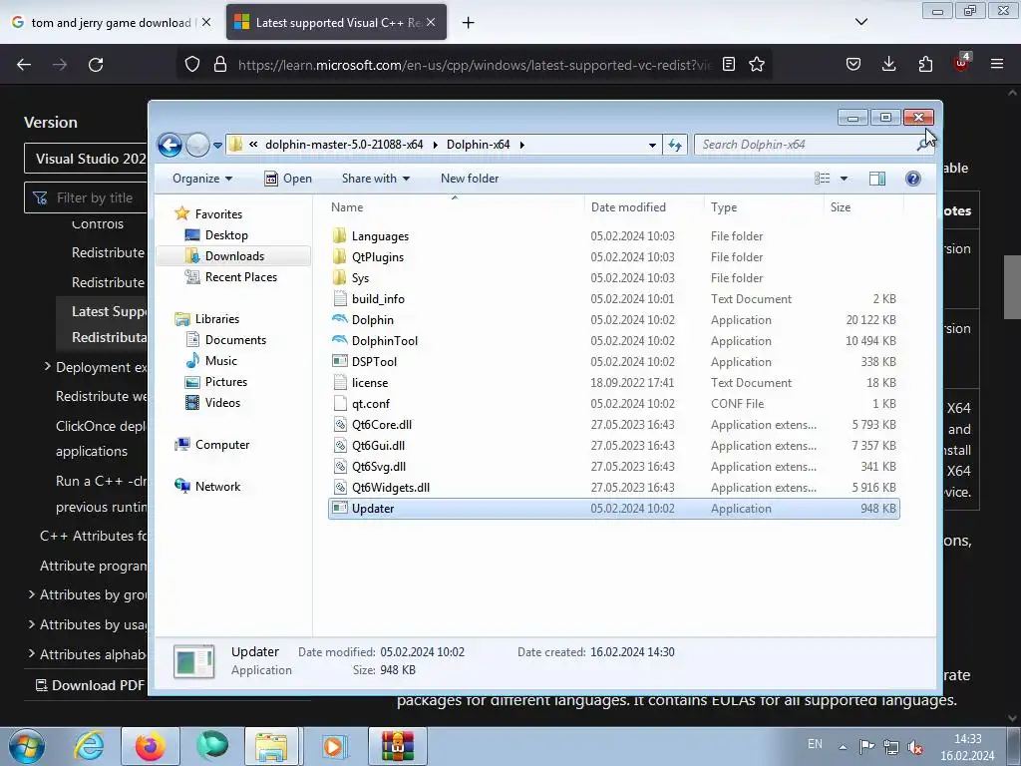Screen dimensions: 1021x766
Task: Toggle Firefox reader view
Action: (x=729, y=65)
